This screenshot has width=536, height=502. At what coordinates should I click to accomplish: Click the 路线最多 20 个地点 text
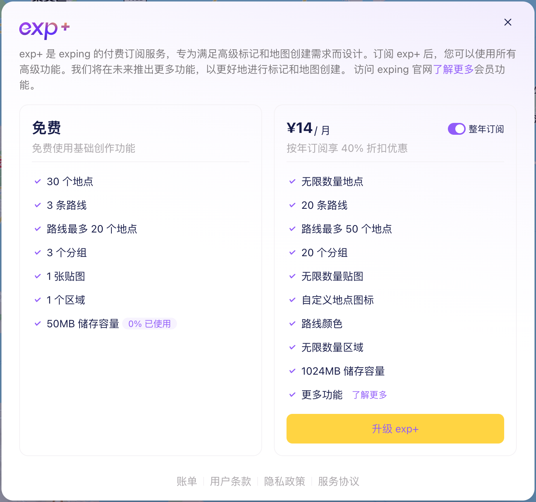coord(92,229)
